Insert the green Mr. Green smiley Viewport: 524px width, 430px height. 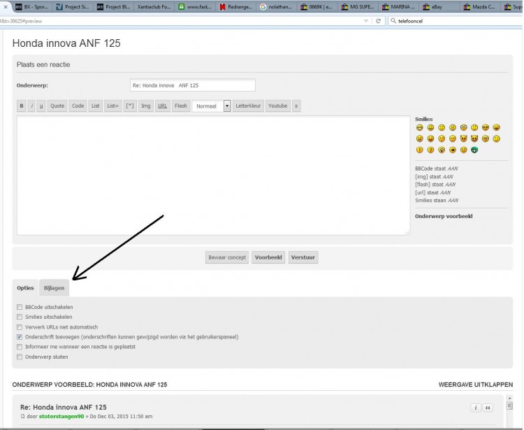tap(474, 150)
